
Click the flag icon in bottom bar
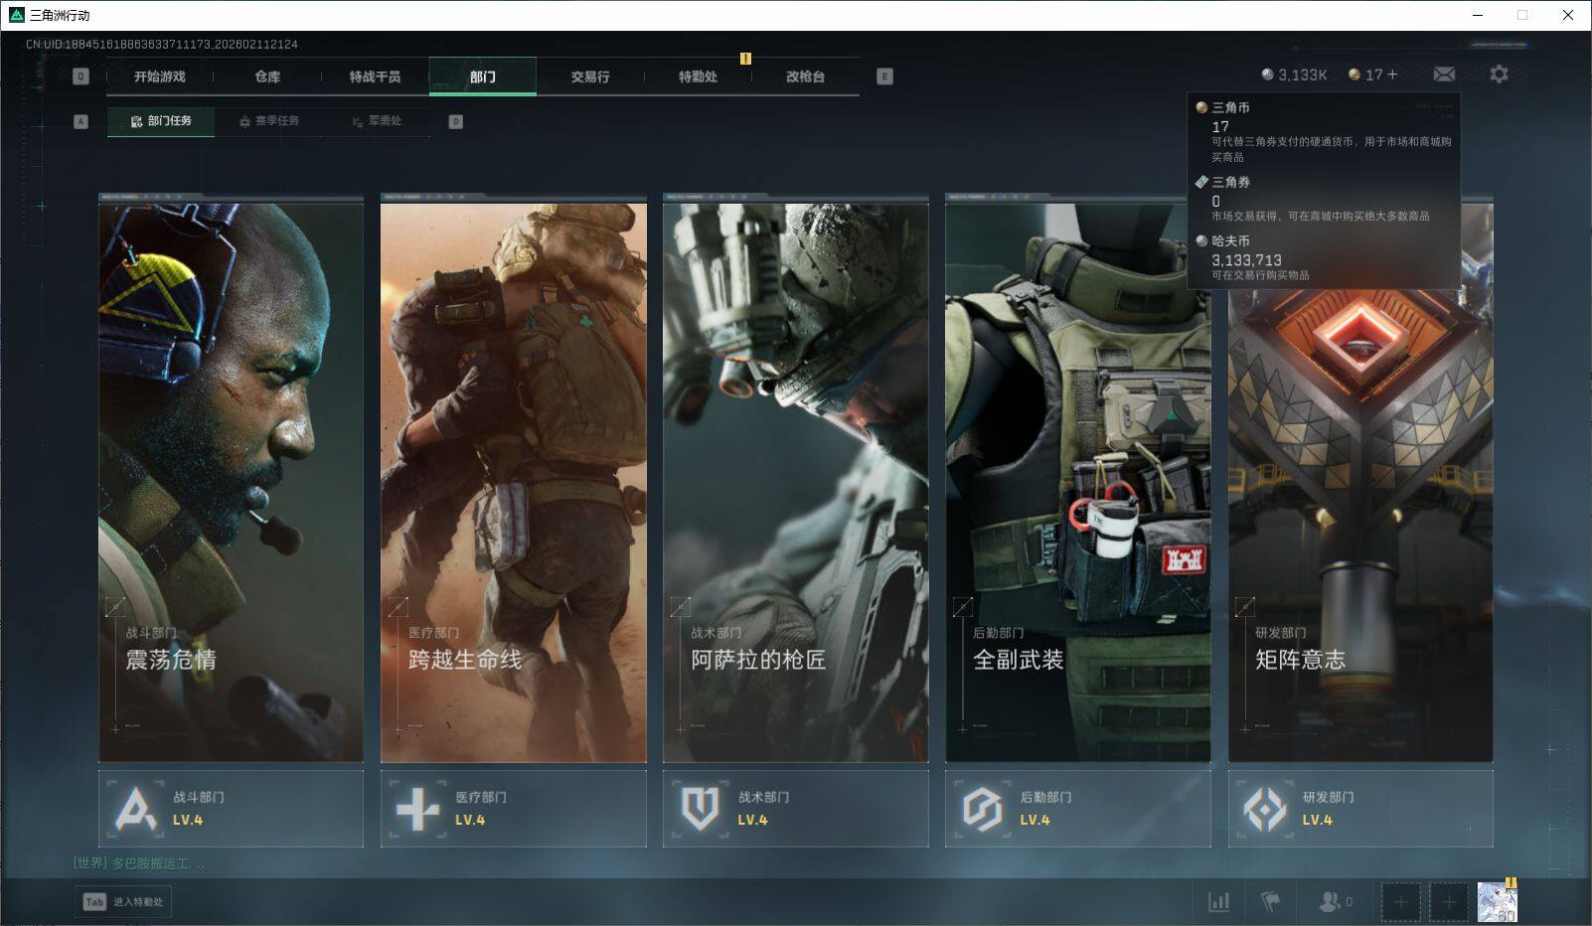(1270, 901)
